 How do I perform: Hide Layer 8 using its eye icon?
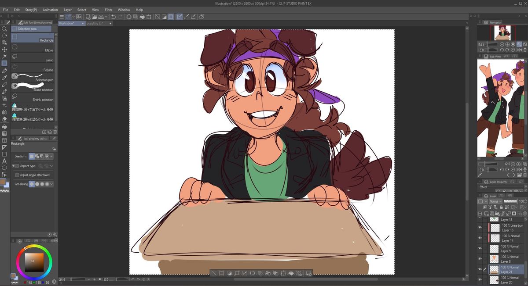480,259
